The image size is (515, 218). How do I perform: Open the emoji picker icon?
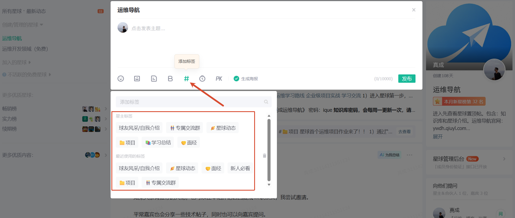(121, 79)
